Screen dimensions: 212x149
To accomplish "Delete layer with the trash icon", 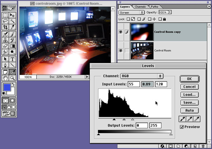I will 203,146.
